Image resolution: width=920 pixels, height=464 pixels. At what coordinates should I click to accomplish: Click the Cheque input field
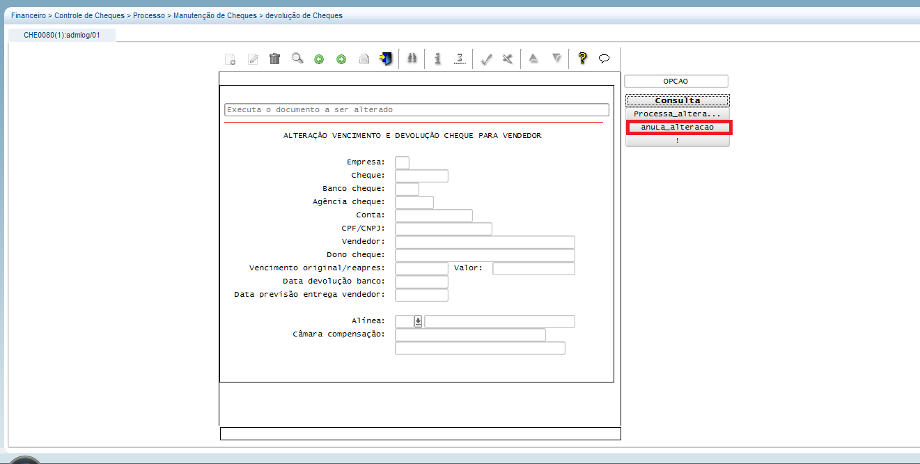coord(421,176)
